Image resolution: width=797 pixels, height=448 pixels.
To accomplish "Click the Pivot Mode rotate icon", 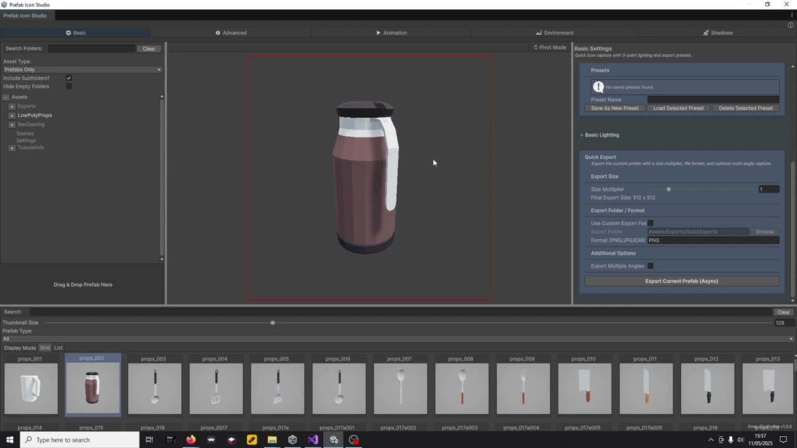I will [535, 47].
